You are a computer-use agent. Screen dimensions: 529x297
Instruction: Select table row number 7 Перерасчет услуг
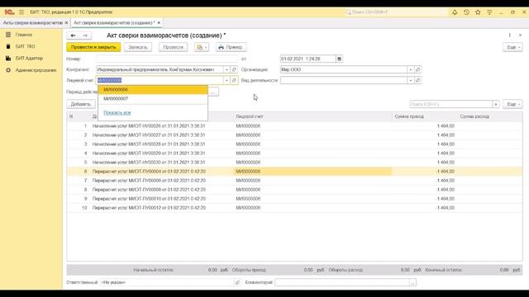(x=294, y=181)
